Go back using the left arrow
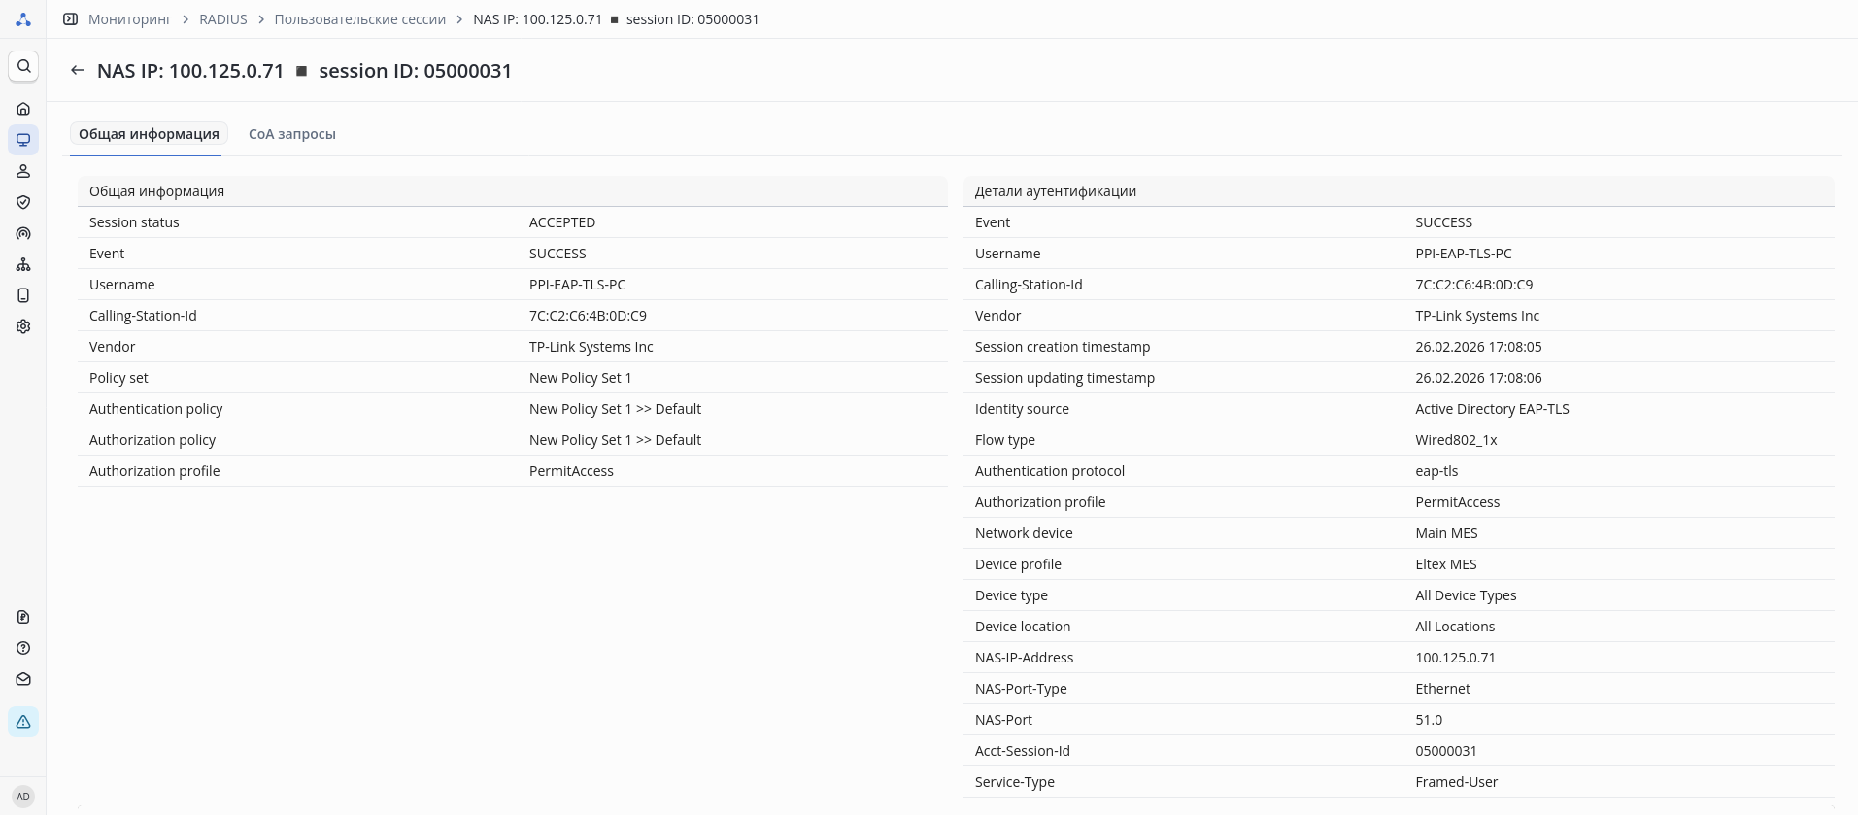The height and width of the screenshot is (815, 1858). point(78,71)
